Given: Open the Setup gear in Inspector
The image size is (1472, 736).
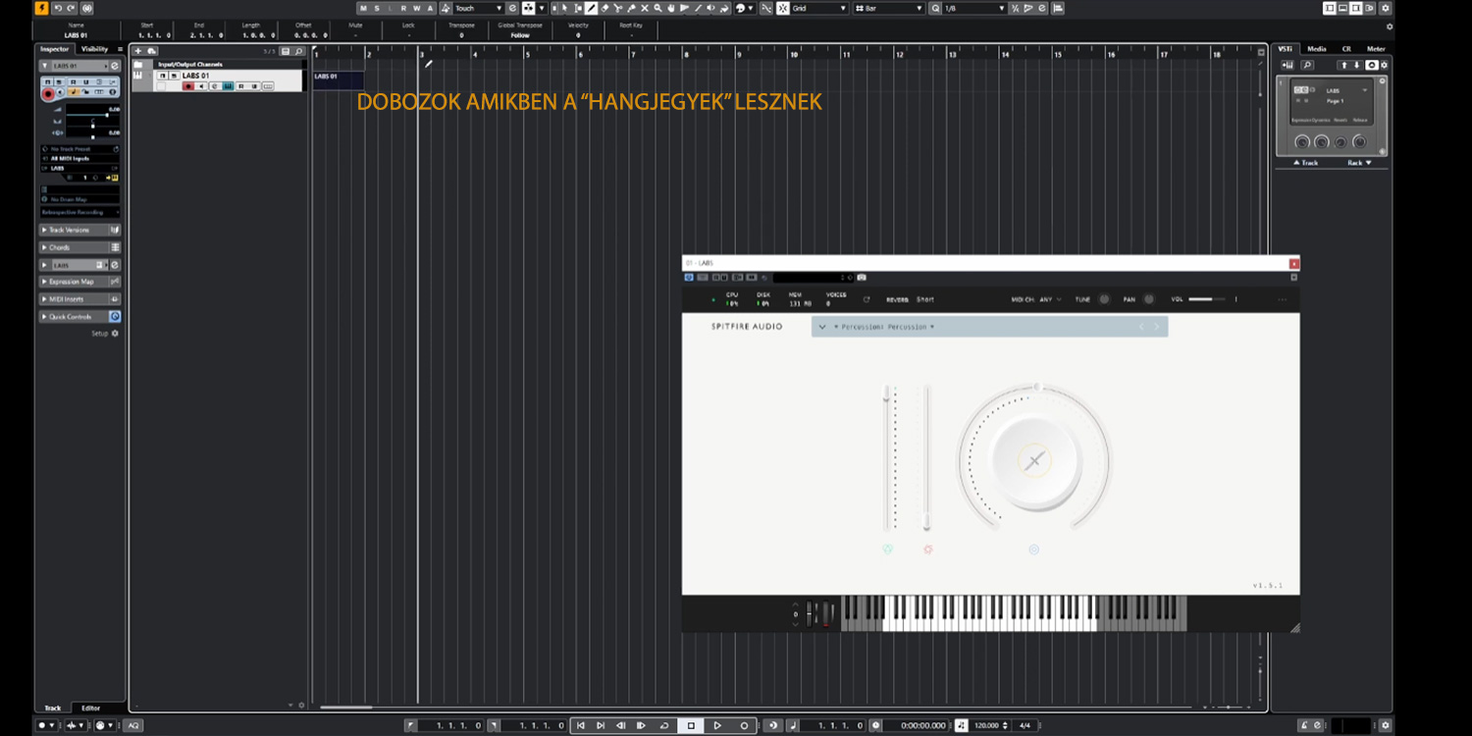Looking at the screenshot, I should [x=115, y=334].
